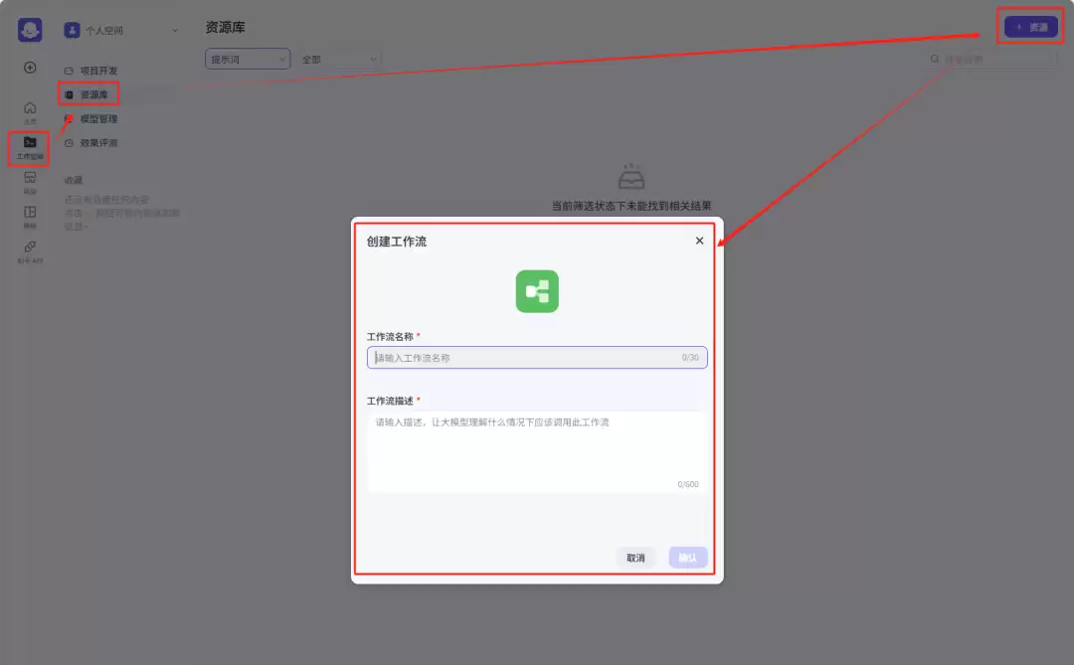Select the home icon in the sidebar
Image resolution: width=1074 pixels, height=665 pixels.
(29, 106)
